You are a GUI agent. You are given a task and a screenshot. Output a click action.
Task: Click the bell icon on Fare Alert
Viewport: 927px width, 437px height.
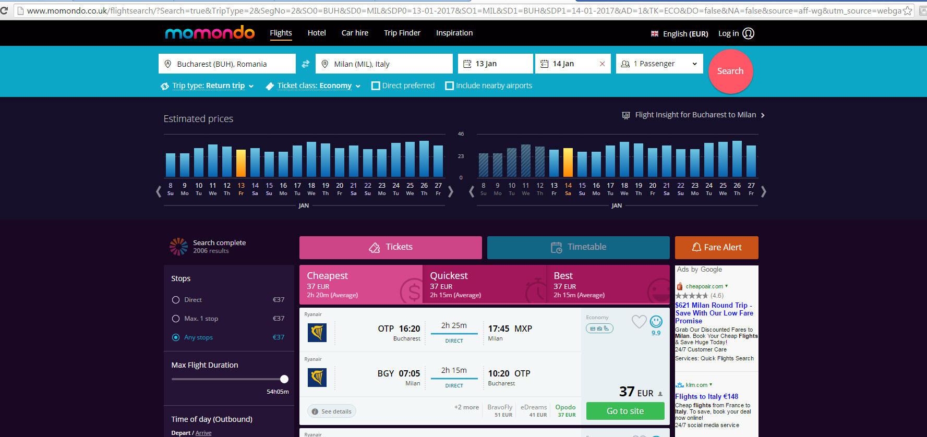coord(696,247)
